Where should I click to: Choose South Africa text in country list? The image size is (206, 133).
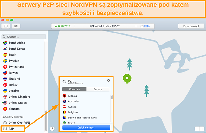[x=17, y=43]
